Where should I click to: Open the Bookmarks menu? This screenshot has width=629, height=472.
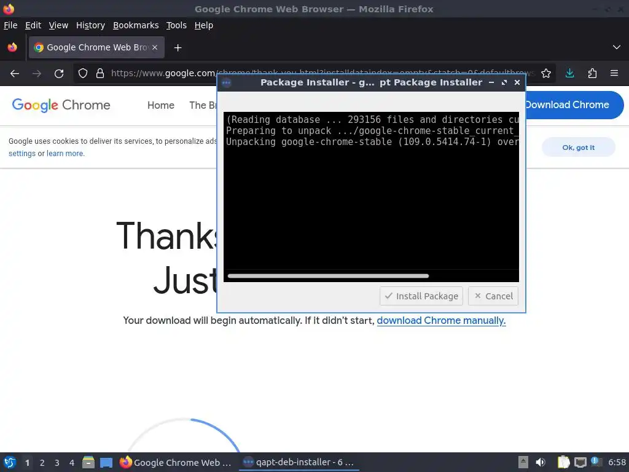pos(136,25)
